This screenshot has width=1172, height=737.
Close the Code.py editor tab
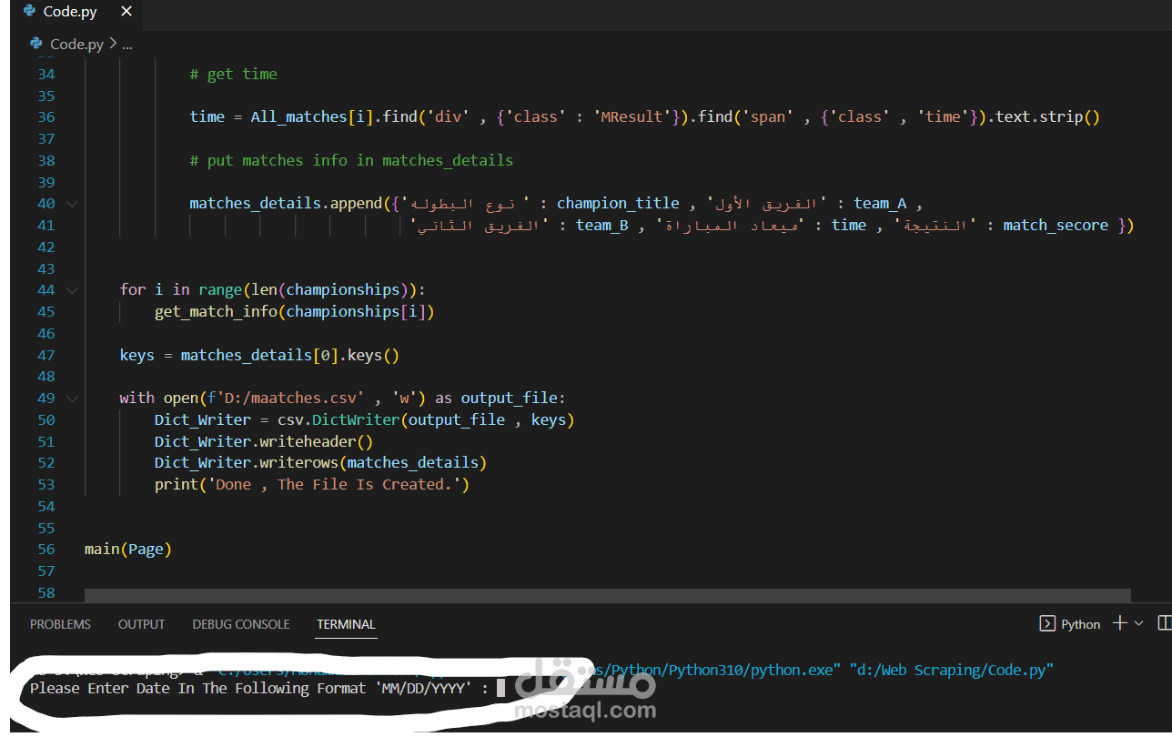(x=126, y=12)
